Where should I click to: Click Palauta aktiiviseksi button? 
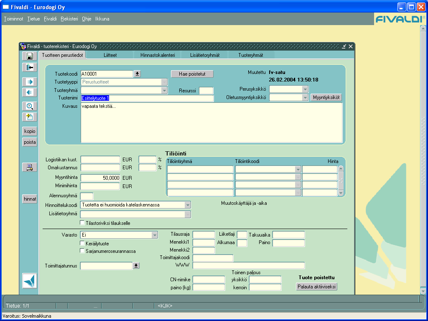pos(317,287)
